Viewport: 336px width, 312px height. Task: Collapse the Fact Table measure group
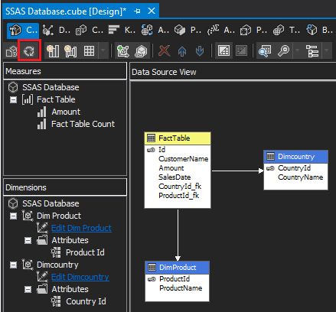13,99
